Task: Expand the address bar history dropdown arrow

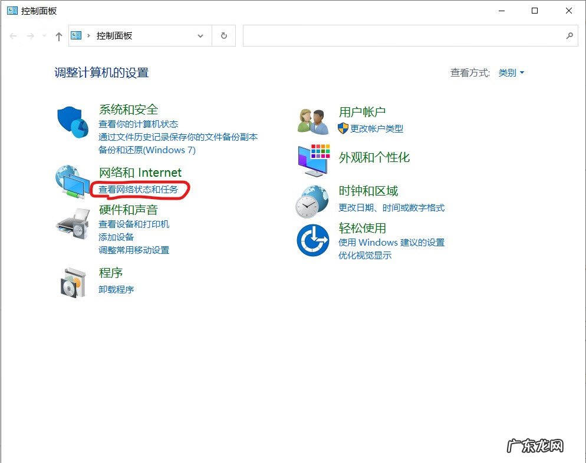Action: point(200,36)
